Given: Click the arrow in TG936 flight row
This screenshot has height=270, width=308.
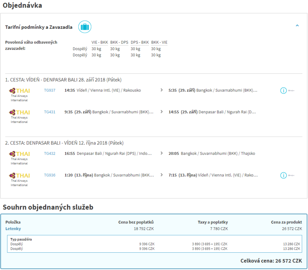Looking at the screenshot, I should [162, 175].
